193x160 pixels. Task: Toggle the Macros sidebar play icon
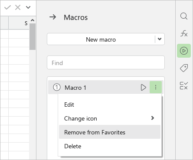pyautogui.click(x=184, y=51)
